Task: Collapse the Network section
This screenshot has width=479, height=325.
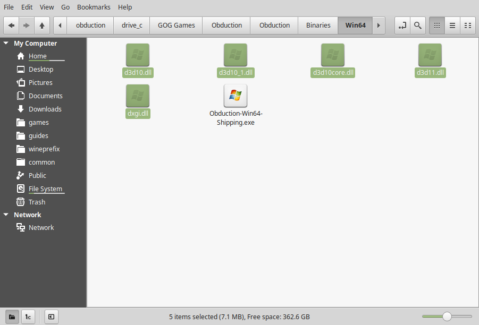Action: click(6, 215)
